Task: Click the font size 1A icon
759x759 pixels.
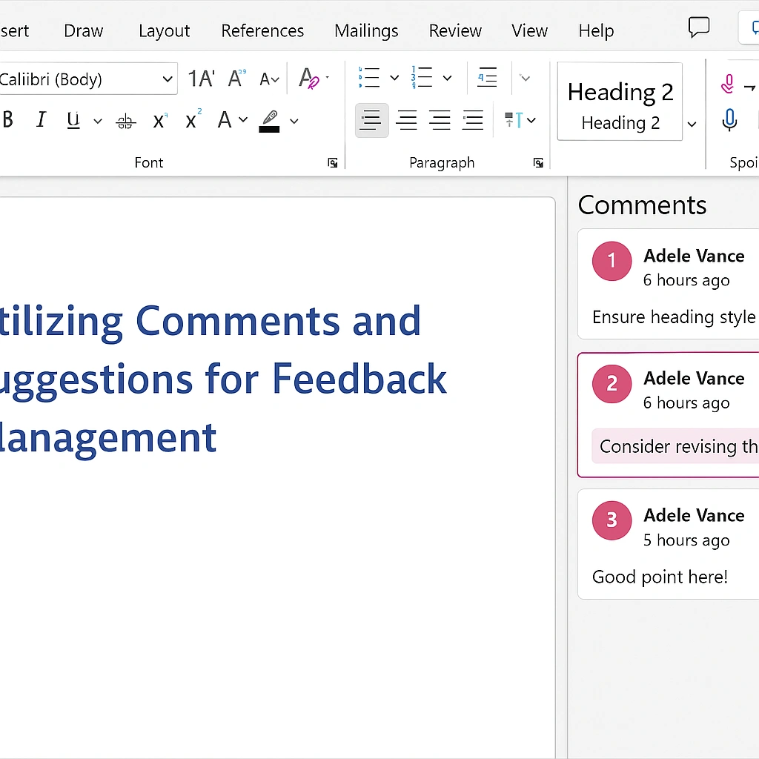Action: (201, 79)
